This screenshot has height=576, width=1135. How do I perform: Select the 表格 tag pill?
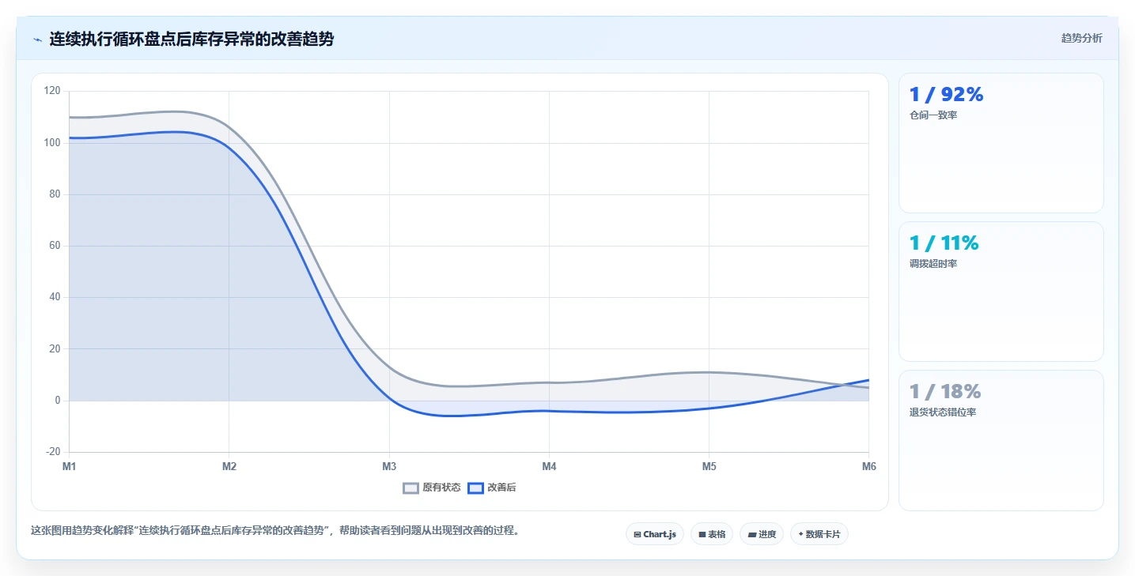(x=712, y=534)
